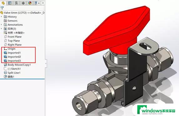Click the panel collapse handle on the divider
The height and width of the screenshot is (116, 179).
pyautogui.click(x=46, y=63)
